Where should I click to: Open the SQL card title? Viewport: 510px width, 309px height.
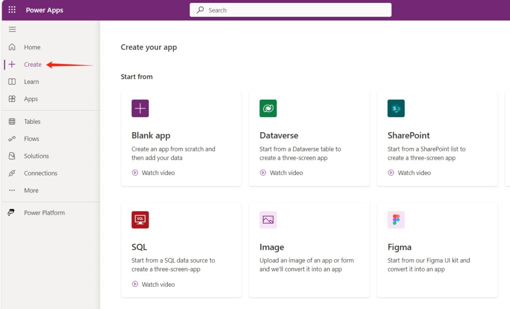coord(139,247)
